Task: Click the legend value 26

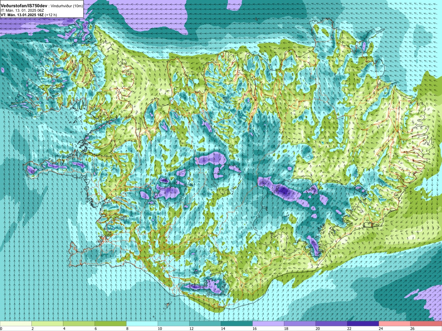Action: coord(412,329)
